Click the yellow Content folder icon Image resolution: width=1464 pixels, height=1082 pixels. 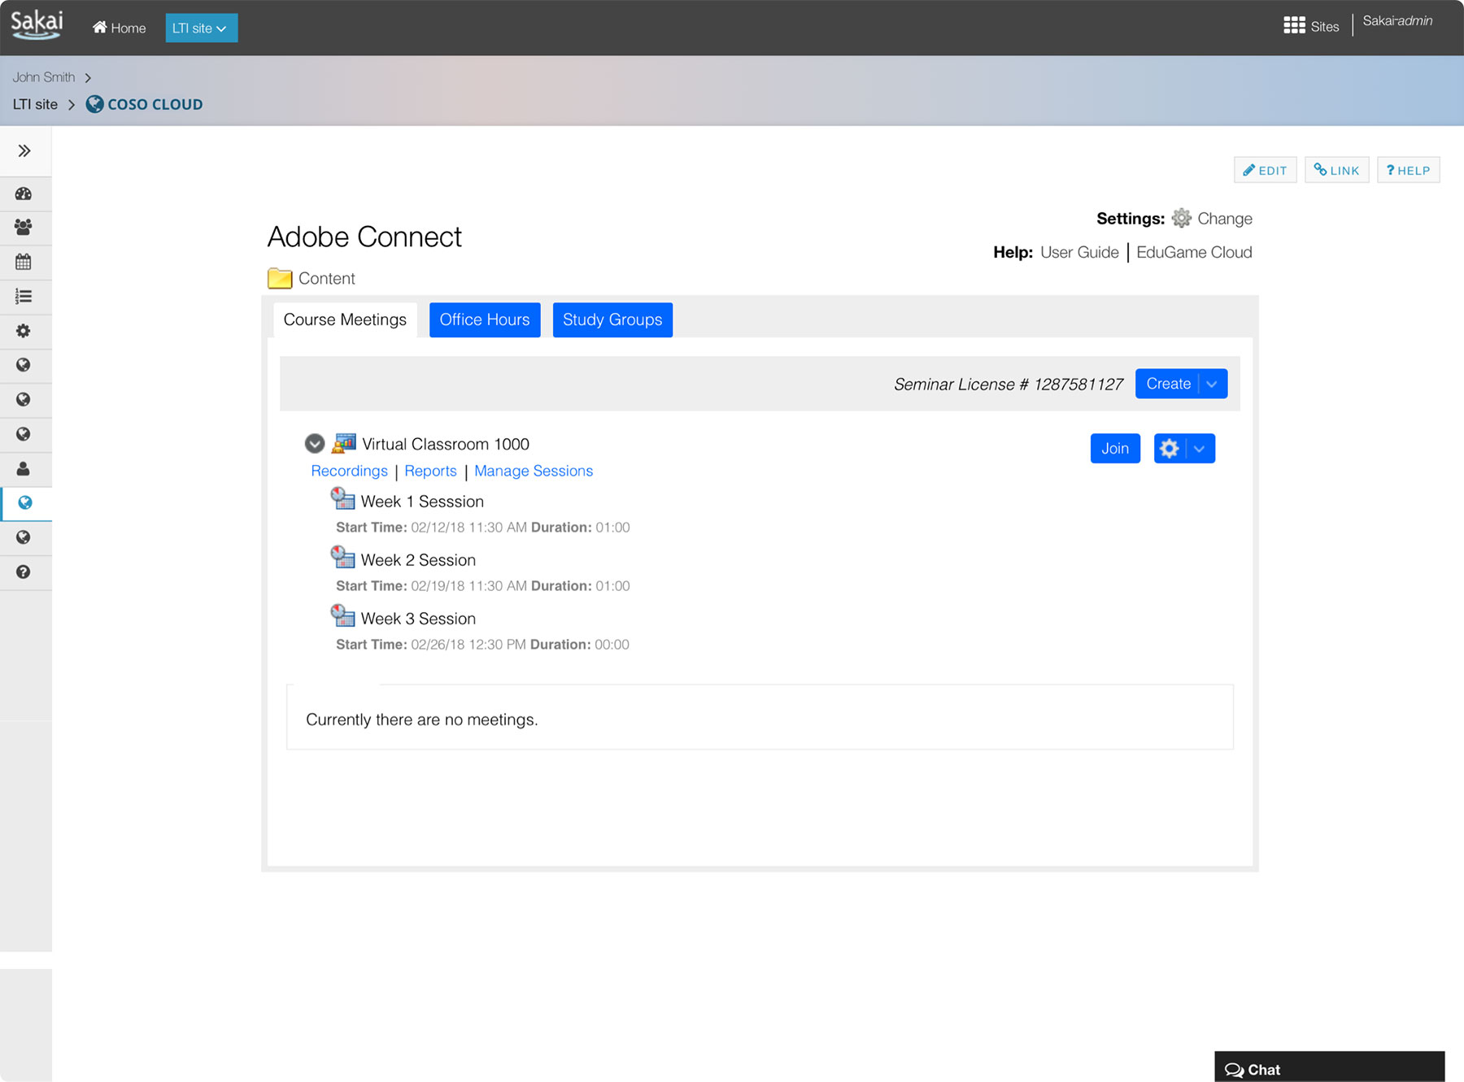(280, 278)
